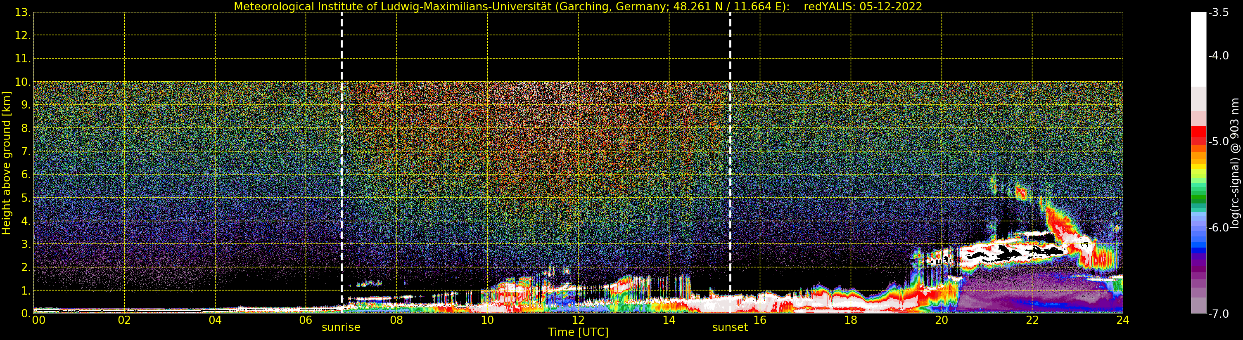Click the '16' time tick label

click(760, 320)
